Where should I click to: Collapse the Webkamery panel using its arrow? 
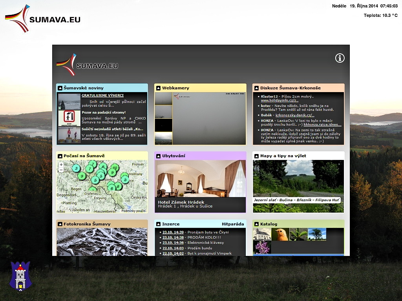(x=158, y=88)
